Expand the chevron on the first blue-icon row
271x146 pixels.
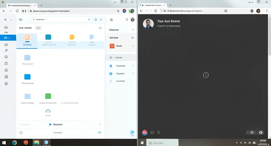coord(133,66)
